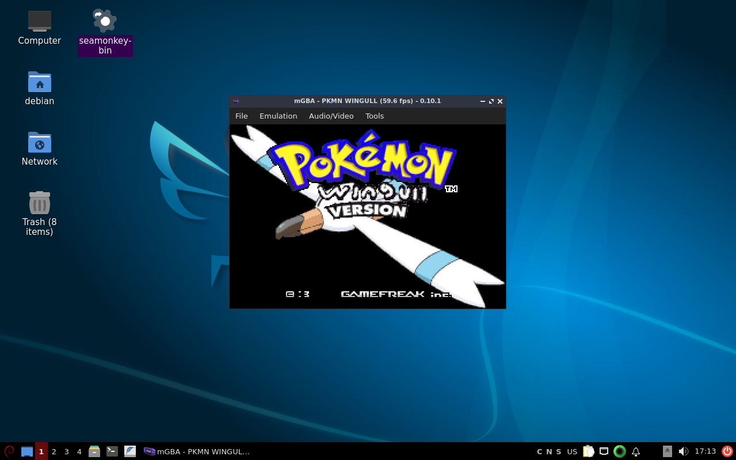The image size is (736, 460).
Task: Open the Debian swirl application menu
Action: tap(9, 451)
